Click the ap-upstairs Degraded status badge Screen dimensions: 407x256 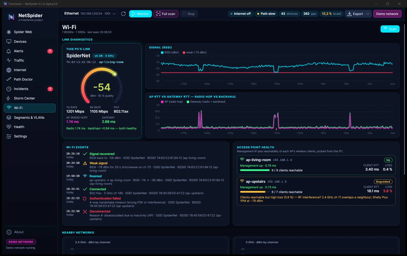coord(383,182)
